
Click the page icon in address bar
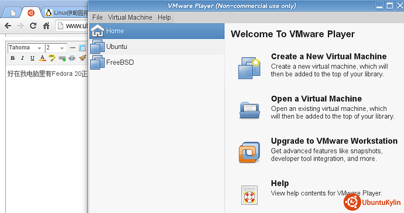pos(60,26)
